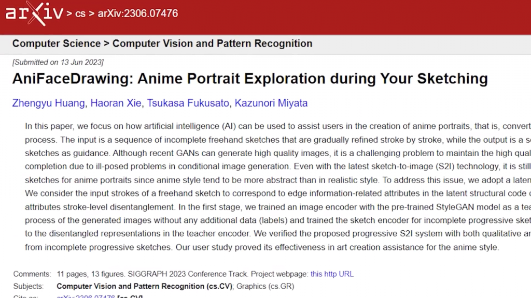This screenshot has width=531, height=298.
Task: Click the AniFaceDrawing paper title
Action: [250, 79]
